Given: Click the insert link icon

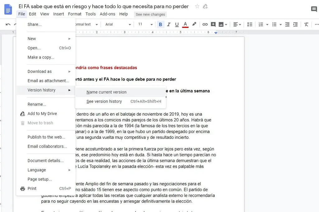Looking at the screenshot, I should [205, 24].
